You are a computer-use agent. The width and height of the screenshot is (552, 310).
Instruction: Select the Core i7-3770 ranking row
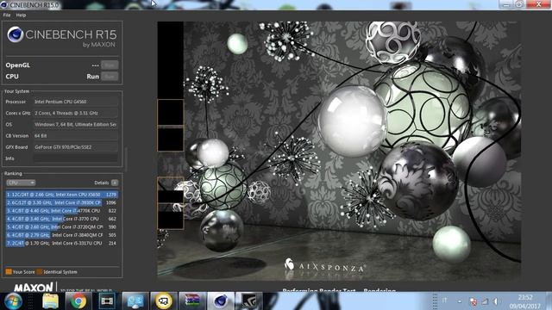pyautogui.click(x=61, y=219)
